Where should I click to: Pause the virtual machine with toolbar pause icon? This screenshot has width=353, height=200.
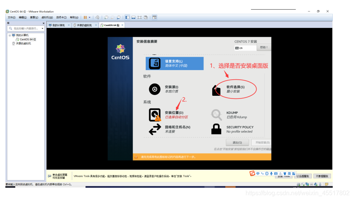point(85,17)
